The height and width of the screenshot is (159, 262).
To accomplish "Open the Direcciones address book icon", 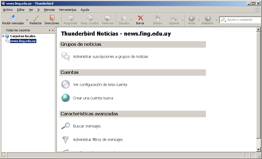I will (x=52, y=18).
